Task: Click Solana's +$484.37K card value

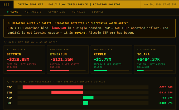Action: pyautogui.click(x=148, y=59)
